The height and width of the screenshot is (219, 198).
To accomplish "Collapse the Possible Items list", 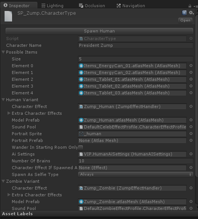I will pyautogui.click(x=3, y=52).
